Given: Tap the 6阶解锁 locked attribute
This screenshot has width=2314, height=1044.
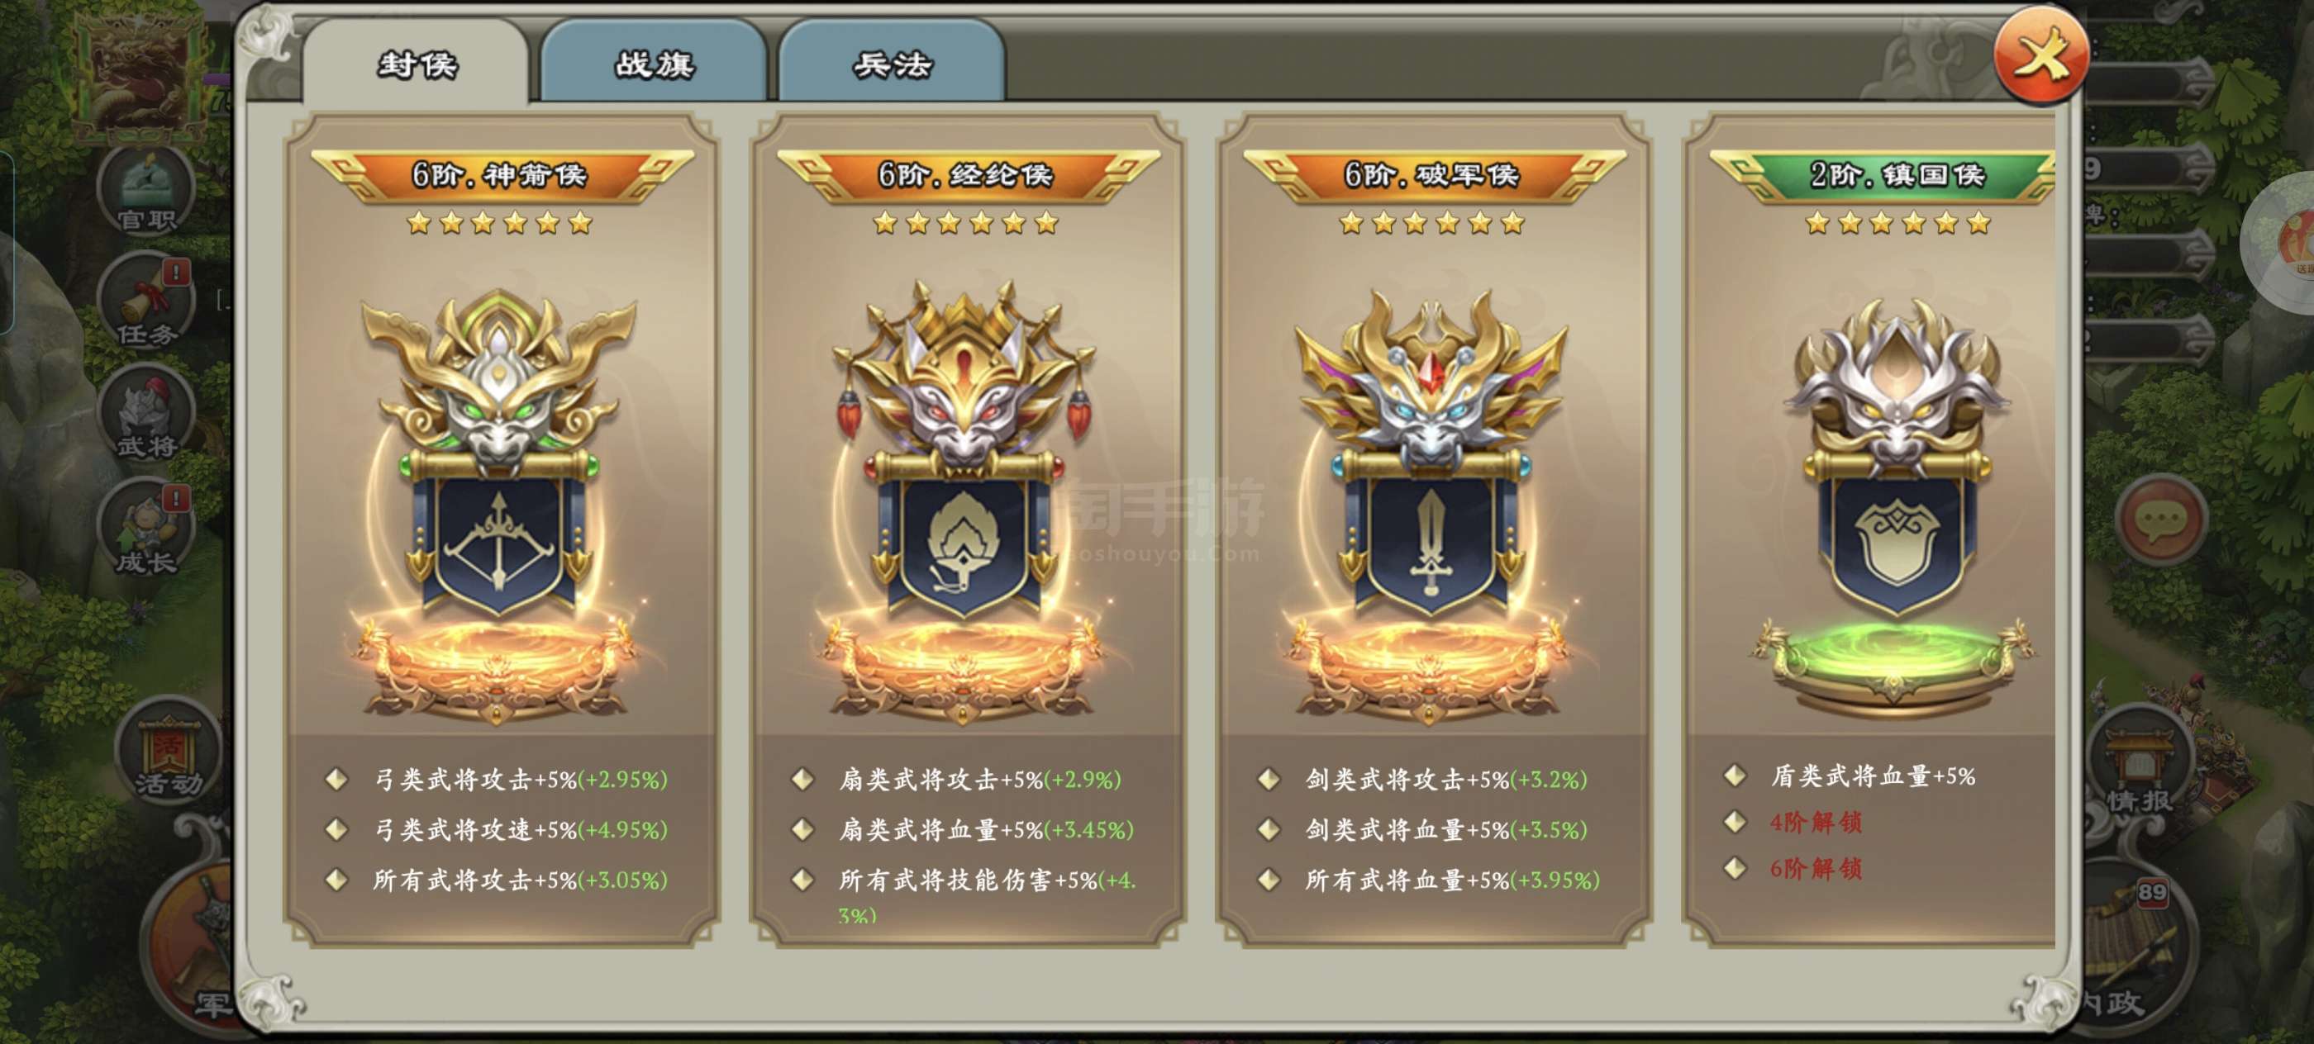Looking at the screenshot, I should [x=1816, y=868].
